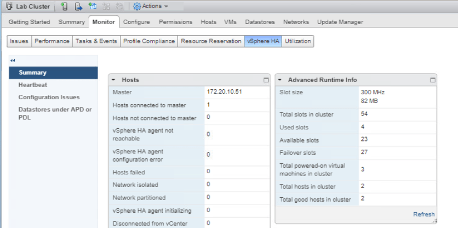The width and height of the screenshot is (458, 228).
Task: Switch to the Configure tab
Action: (x=136, y=22)
